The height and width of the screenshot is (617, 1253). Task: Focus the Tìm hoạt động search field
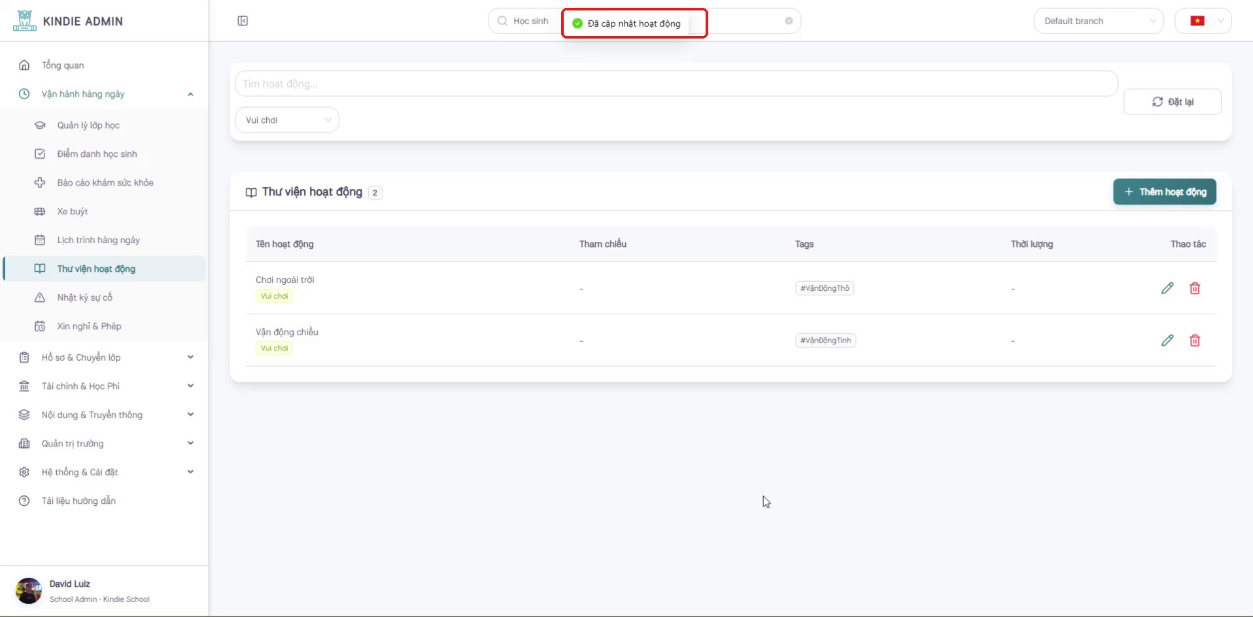[x=676, y=84]
